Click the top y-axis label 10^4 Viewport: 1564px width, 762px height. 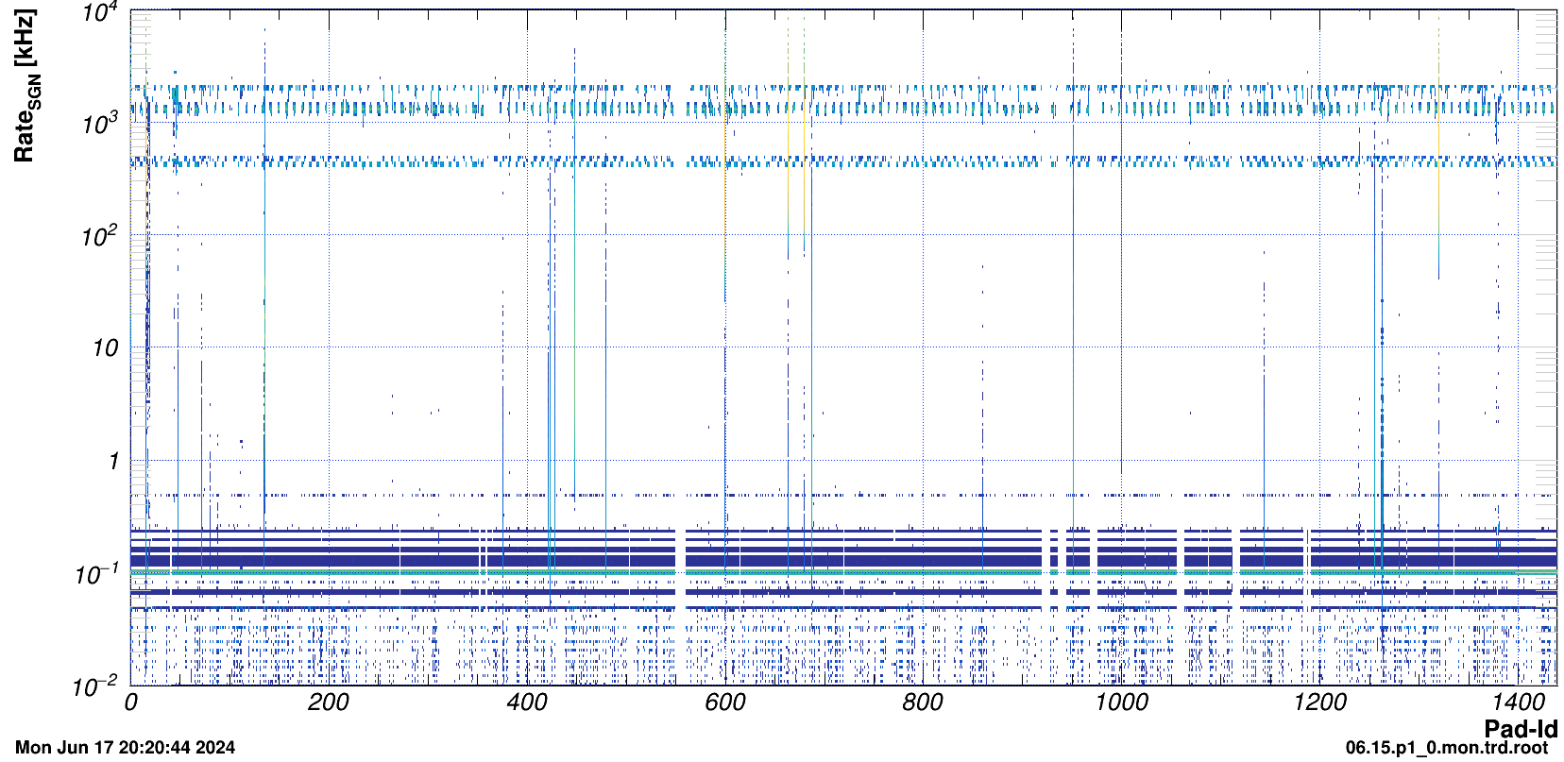(x=99, y=13)
